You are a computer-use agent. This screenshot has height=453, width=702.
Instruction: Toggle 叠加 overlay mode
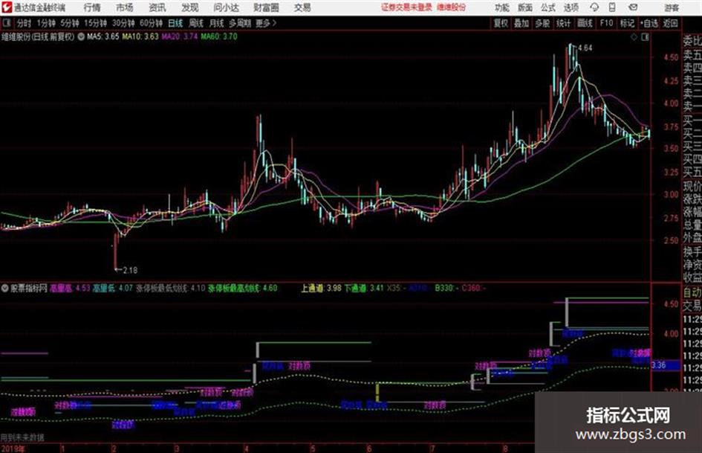tap(521, 23)
